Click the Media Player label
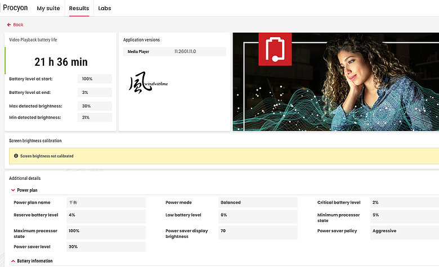The height and width of the screenshot is (267, 439). coord(138,52)
